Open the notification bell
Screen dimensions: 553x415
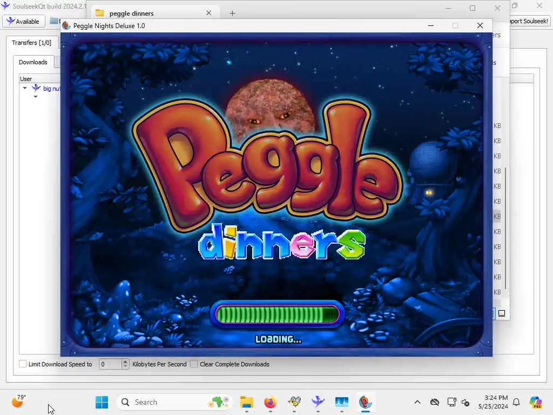coord(516,402)
